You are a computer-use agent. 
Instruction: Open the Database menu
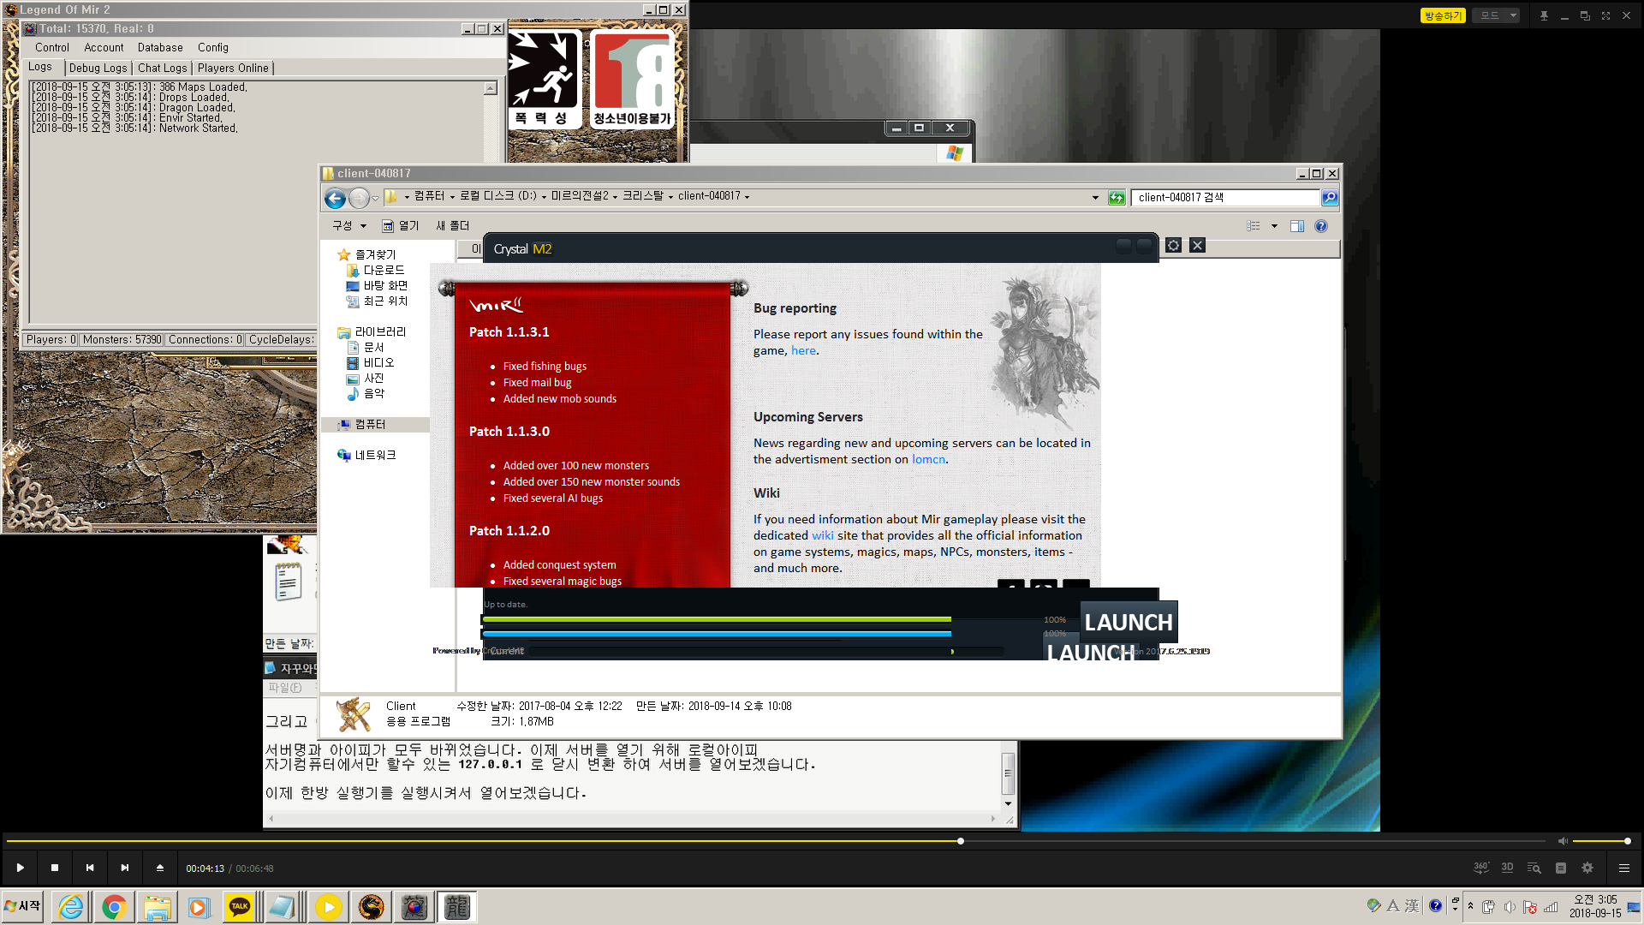pyautogui.click(x=159, y=48)
